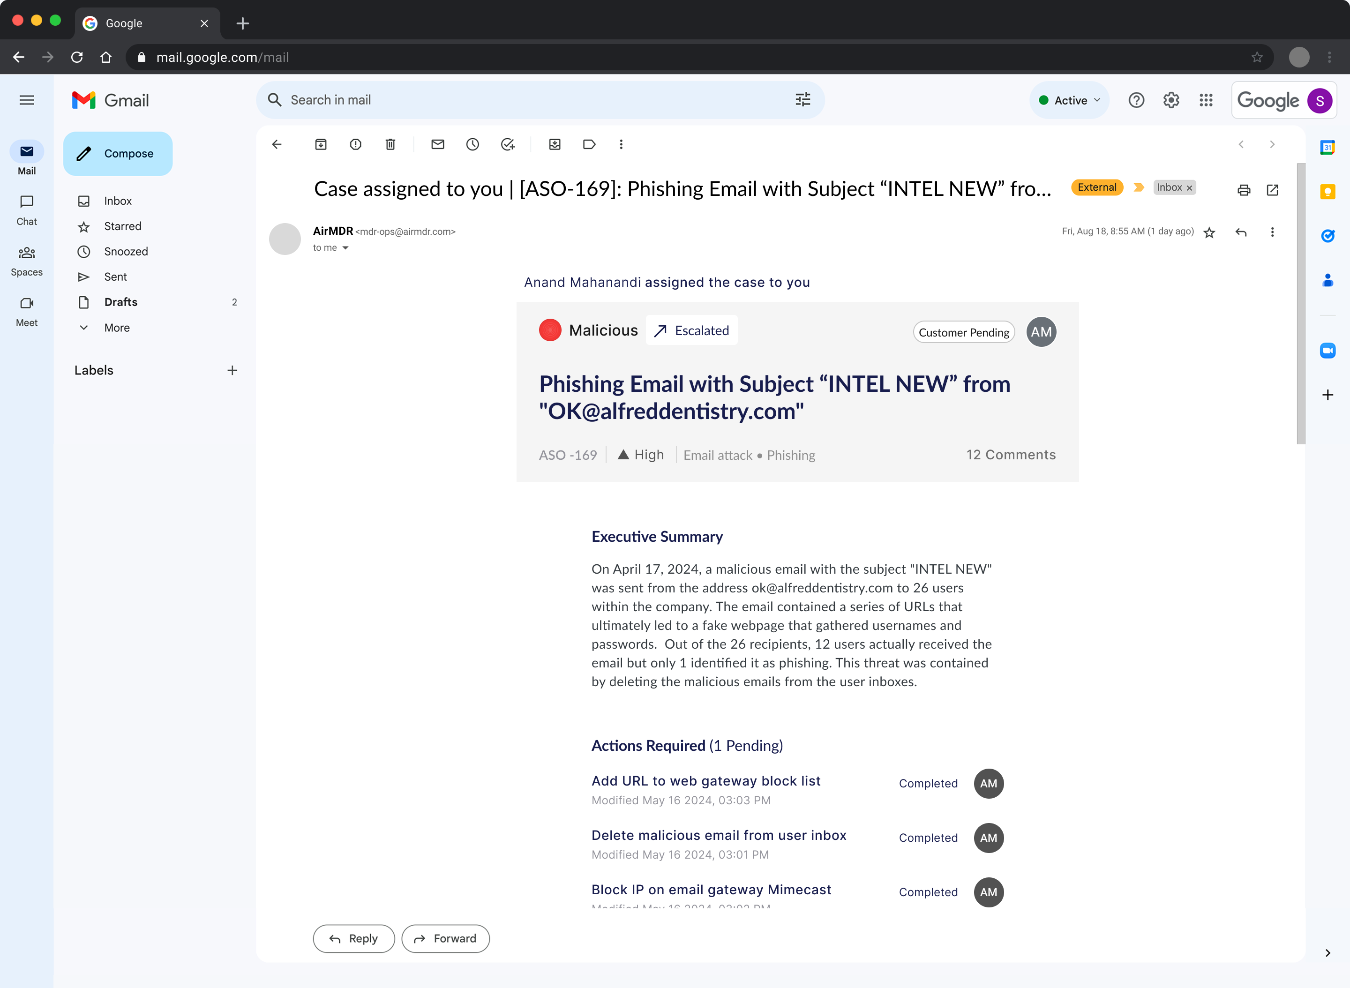The width and height of the screenshot is (1350, 988).
Task: Expand recipient details next to 'to me'
Action: point(345,247)
